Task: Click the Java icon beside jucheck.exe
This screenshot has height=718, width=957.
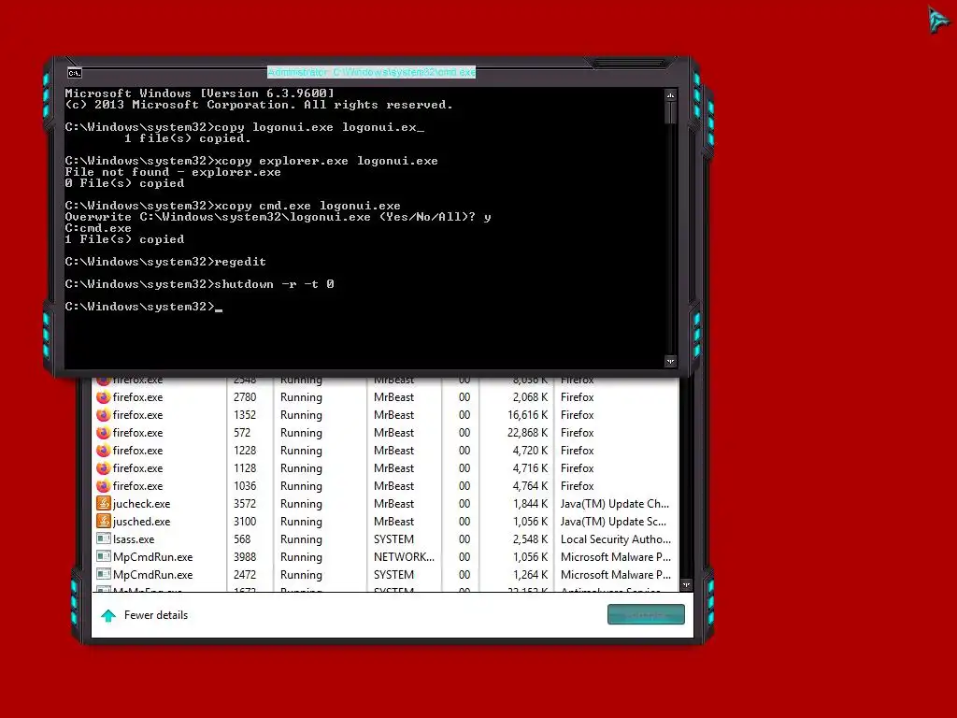Action: (x=103, y=504)
